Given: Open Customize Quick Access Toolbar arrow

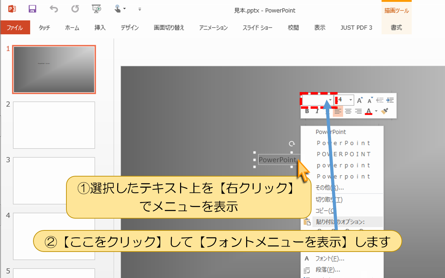Looking at the screenshot, I should (140, 9).
